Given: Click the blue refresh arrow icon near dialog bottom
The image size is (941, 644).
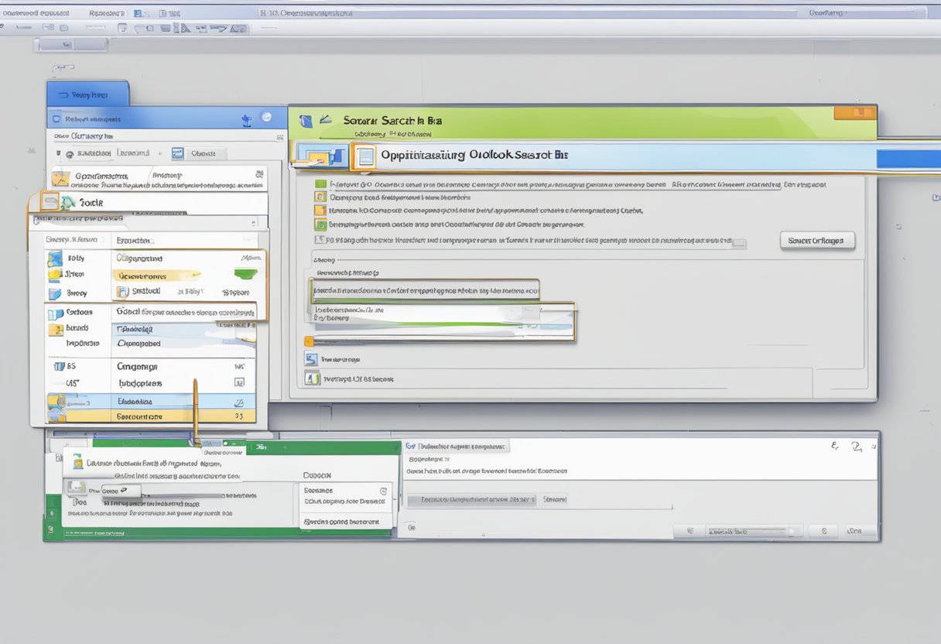Looking at the screenshot, I should (x=311, y=359).
